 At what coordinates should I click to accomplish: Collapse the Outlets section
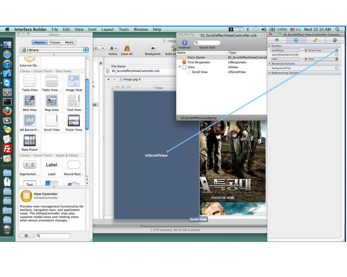click(269, 46)
